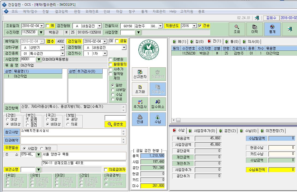Click the 초기화 reset icon button
This screenshot has height=192, width=297.
tap(140, 89)
